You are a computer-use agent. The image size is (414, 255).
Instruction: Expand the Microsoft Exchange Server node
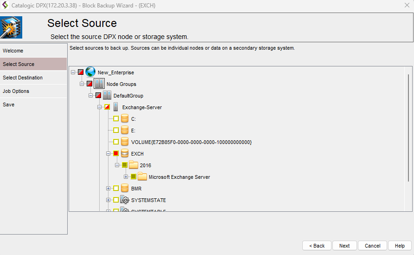coord(126,177)
